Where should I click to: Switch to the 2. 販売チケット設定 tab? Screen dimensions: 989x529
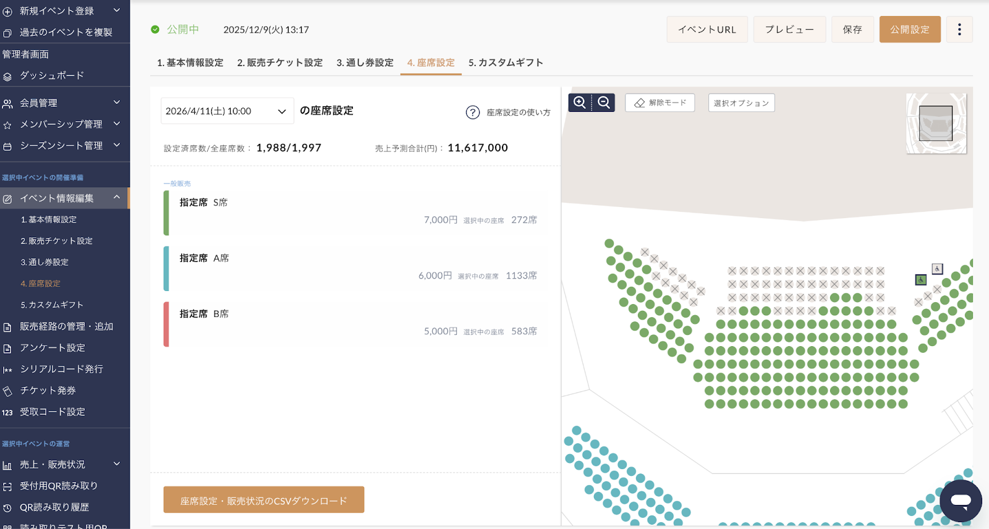click(279, 62)
